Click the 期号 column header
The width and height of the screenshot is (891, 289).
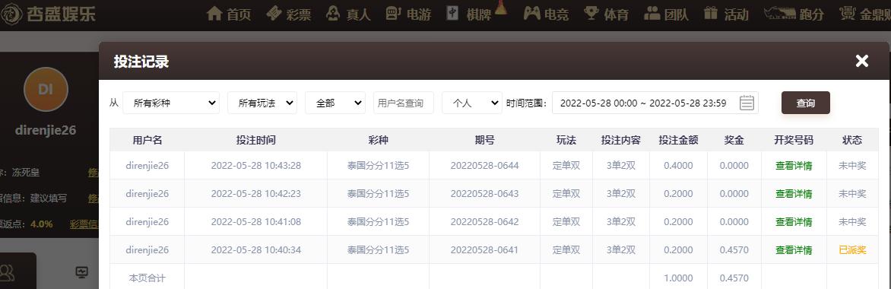[485, 140]
